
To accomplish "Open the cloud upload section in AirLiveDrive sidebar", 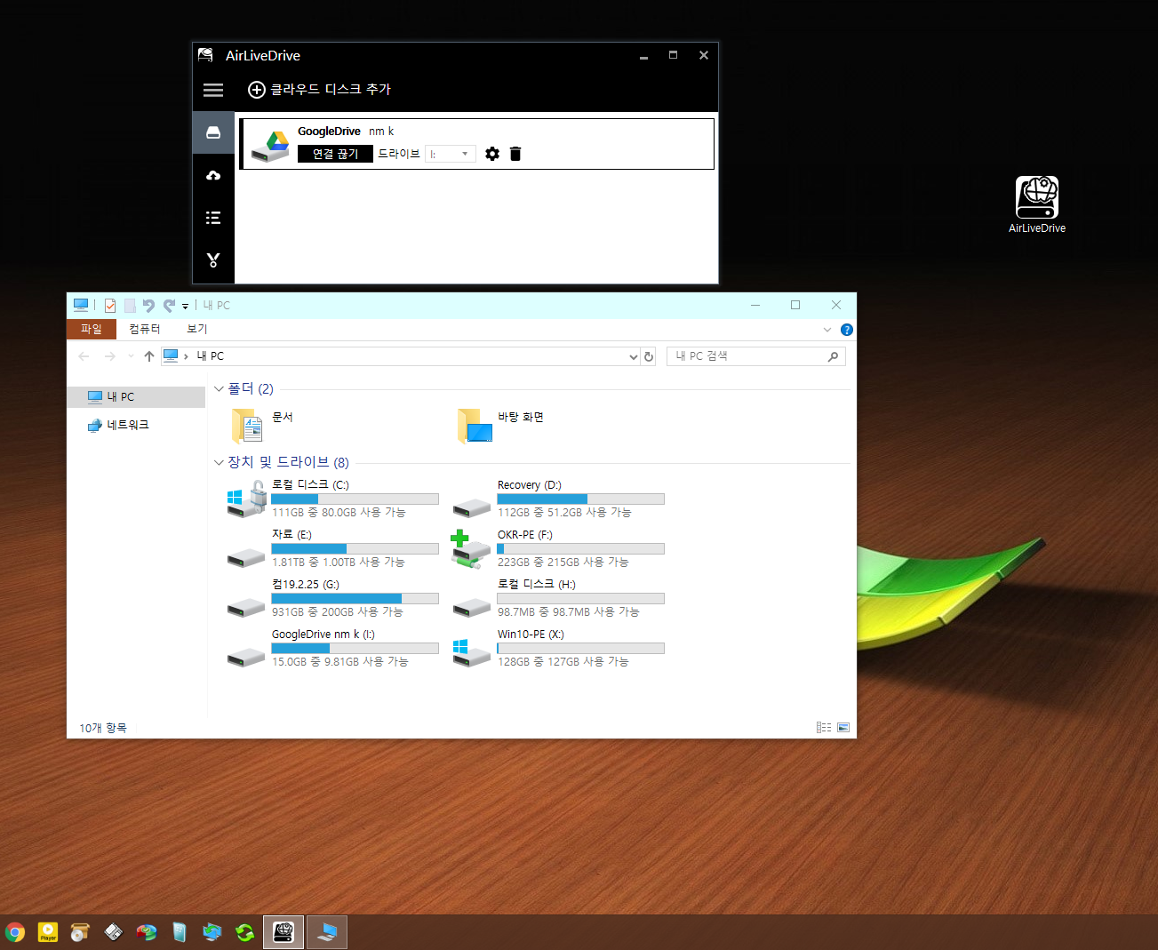I will point(213,175).
